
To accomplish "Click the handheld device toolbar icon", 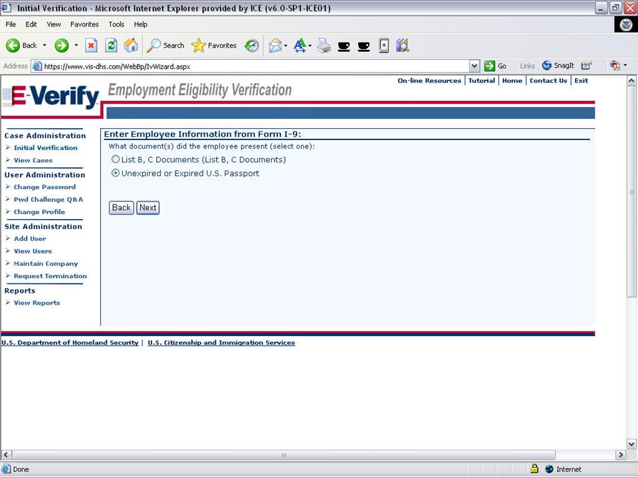I will pos(383,46).
